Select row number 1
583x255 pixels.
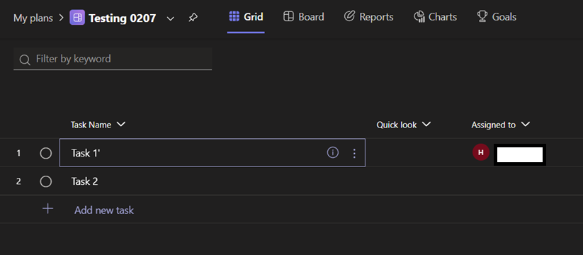point(18,153)
